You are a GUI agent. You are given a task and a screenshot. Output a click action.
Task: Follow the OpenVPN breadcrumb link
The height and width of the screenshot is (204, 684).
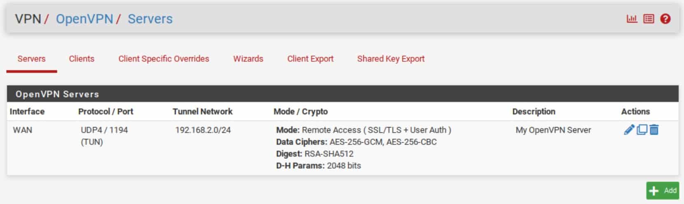[x=84, y=19]
